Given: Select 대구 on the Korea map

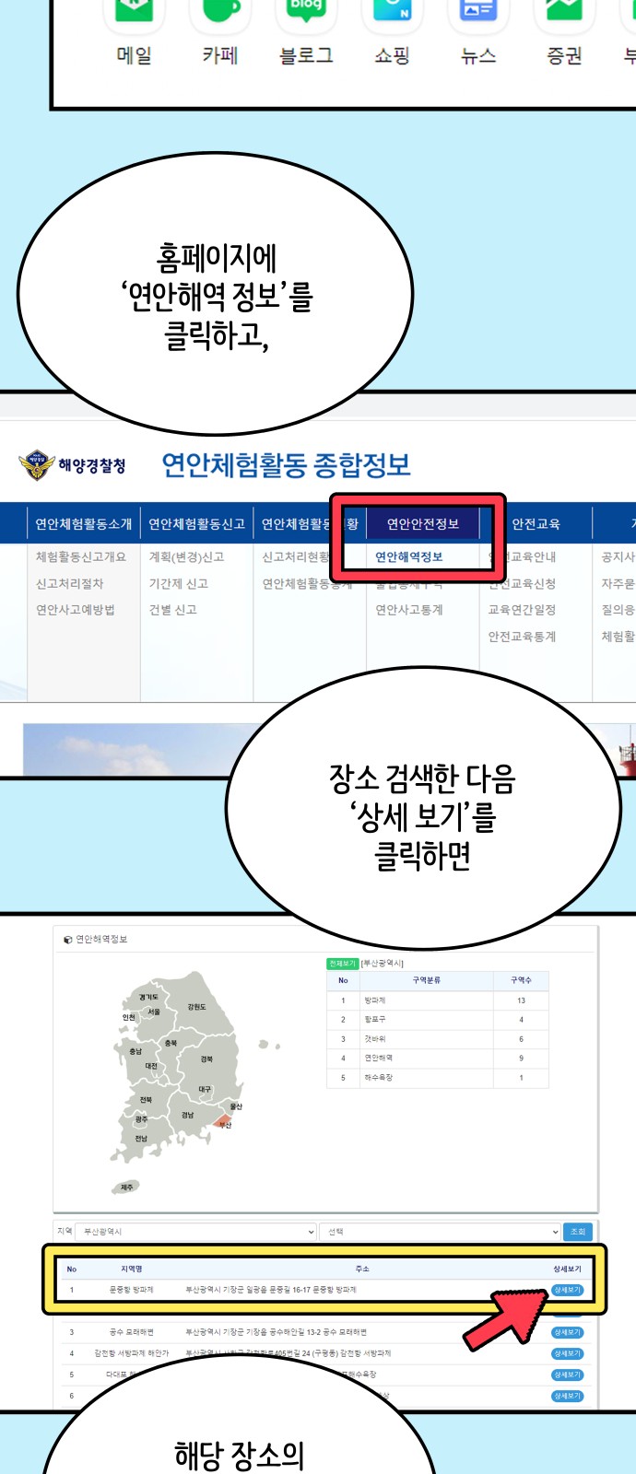Looking at the screenshot, I should 205,1089.
